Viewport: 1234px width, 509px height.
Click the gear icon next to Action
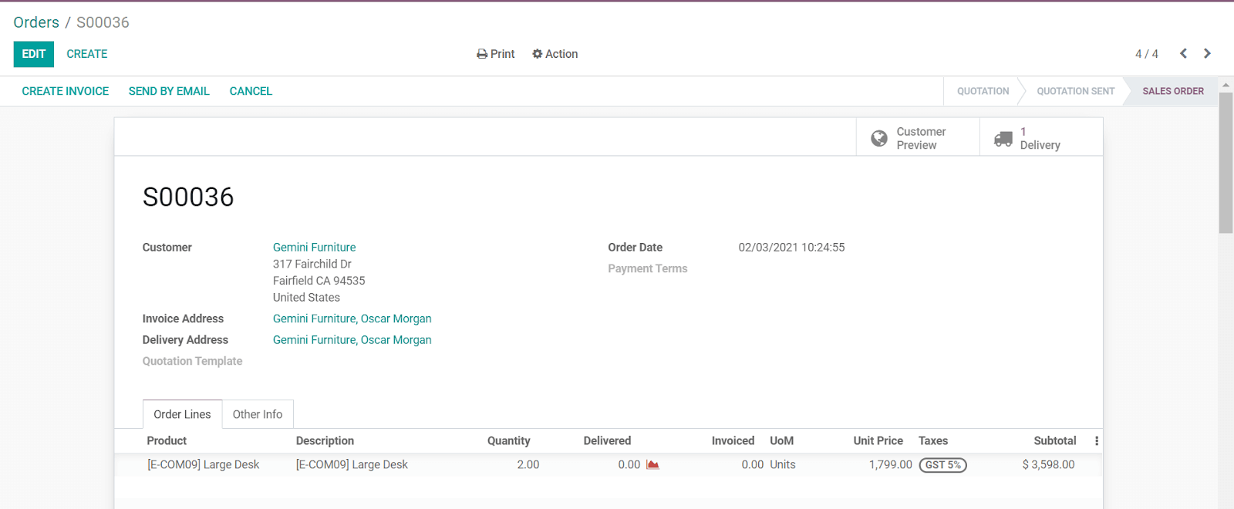pyautogui.click(x=538, y=54)
